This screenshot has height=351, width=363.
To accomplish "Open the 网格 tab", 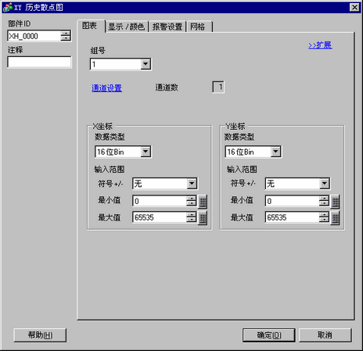I will 199,27.
